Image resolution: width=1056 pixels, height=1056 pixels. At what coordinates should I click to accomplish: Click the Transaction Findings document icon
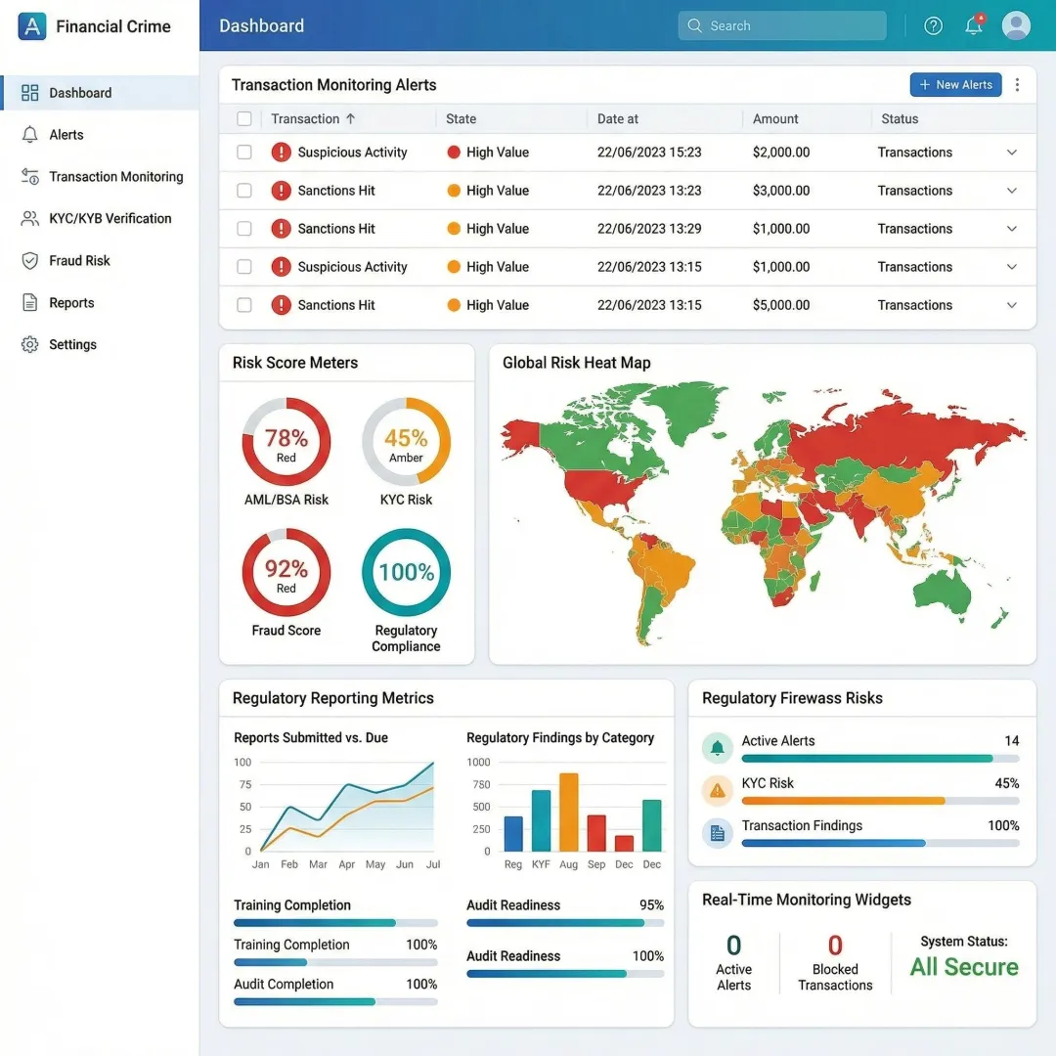click(x=718, y=833)
